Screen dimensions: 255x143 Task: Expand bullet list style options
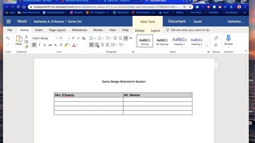[x=95, y=38]
